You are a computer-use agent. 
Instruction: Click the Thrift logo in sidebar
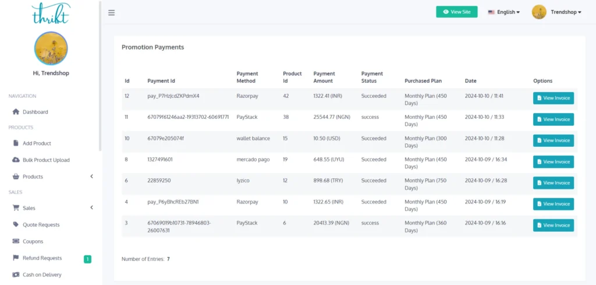(51, 12)
